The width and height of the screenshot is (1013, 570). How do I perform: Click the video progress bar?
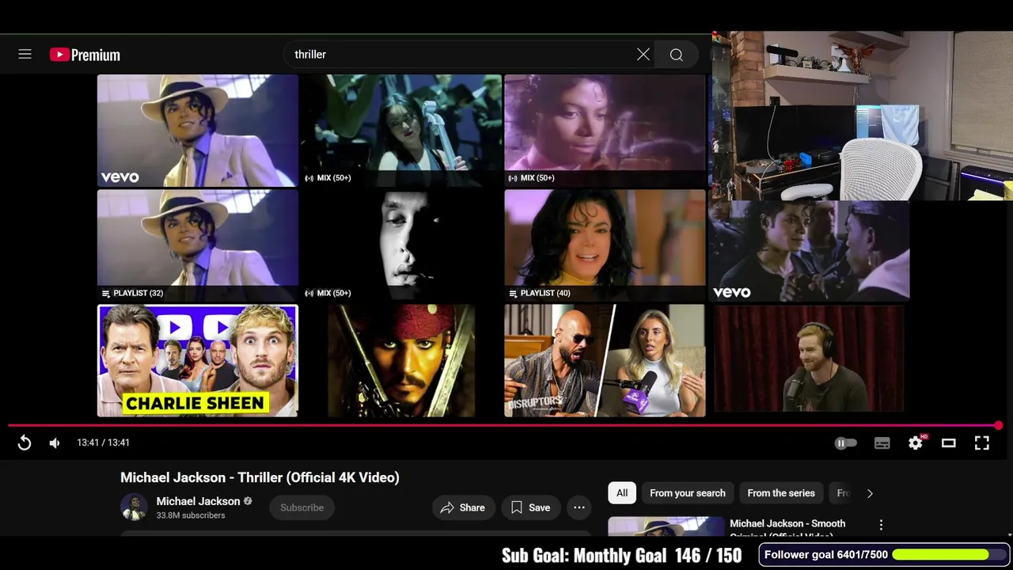pos(503,426)
